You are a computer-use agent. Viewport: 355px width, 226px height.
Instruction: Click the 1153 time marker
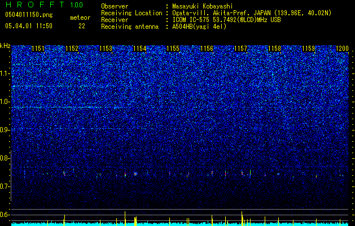point(106,49)
